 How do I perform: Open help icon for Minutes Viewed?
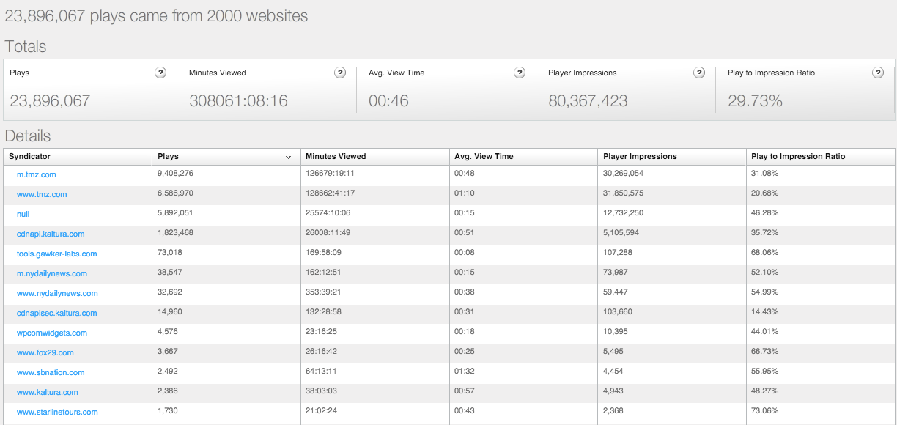[340, 73]
